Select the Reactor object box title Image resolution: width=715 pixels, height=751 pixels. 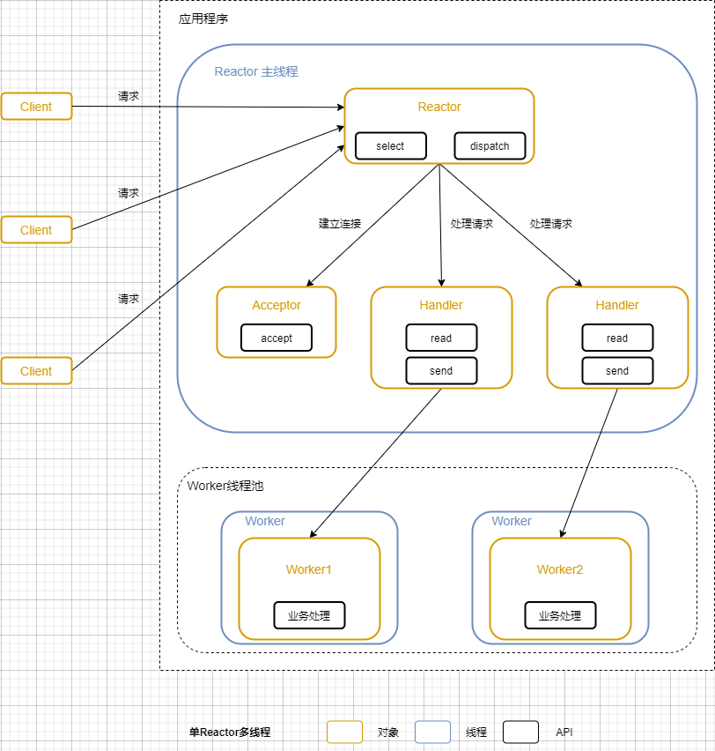pyautogui.click(x=439, y=107)
